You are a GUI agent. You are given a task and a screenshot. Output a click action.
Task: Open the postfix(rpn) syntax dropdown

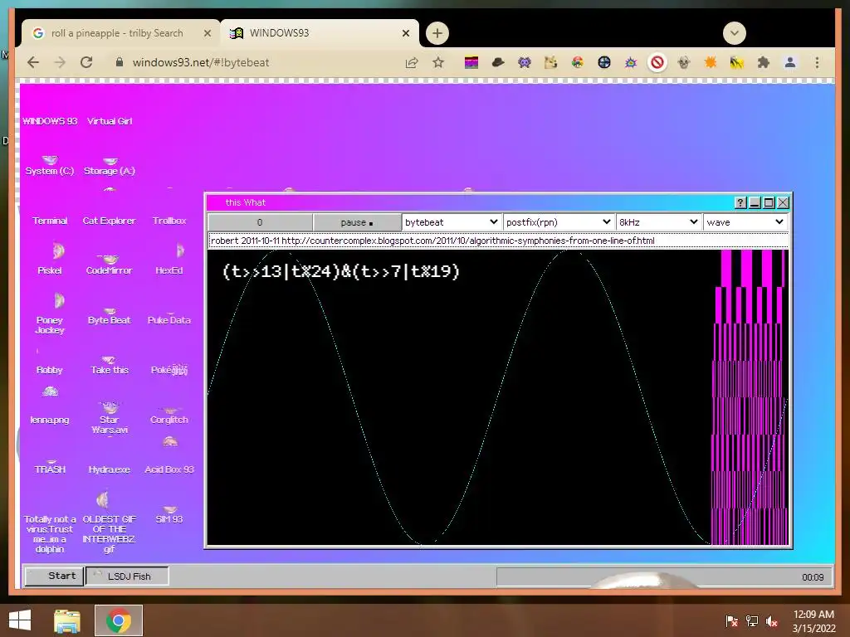[559, 222]
